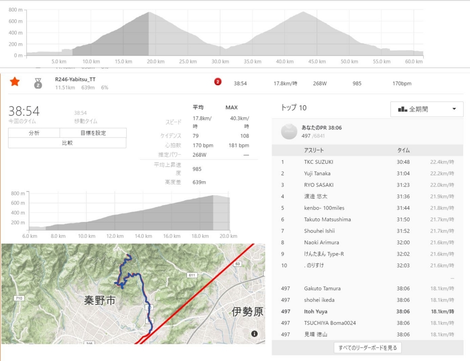Click the 268W power value in segment row
This screenshot has width=470, height=361.
320,83
